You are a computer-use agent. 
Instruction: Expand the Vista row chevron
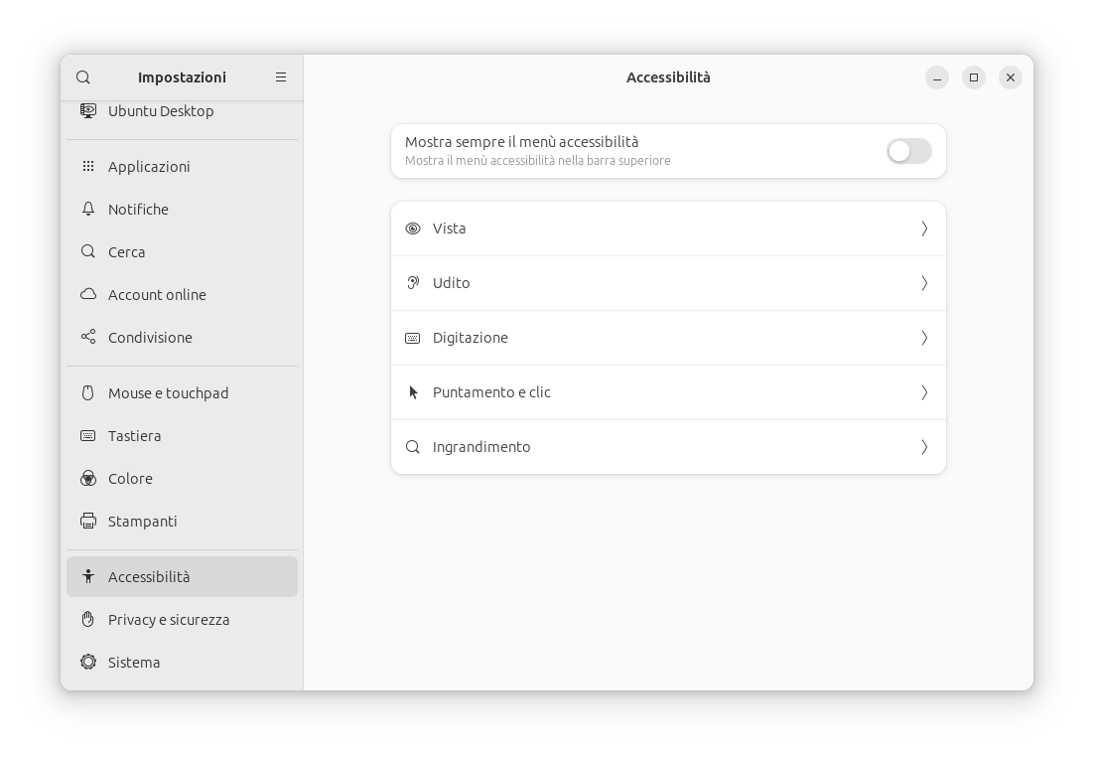click(923, 228)
